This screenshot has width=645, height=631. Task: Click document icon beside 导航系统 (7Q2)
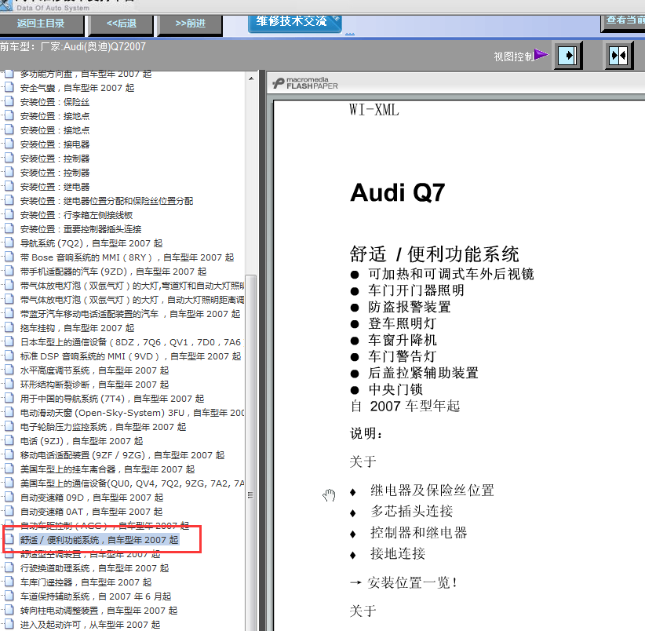(x=9, y=243)
